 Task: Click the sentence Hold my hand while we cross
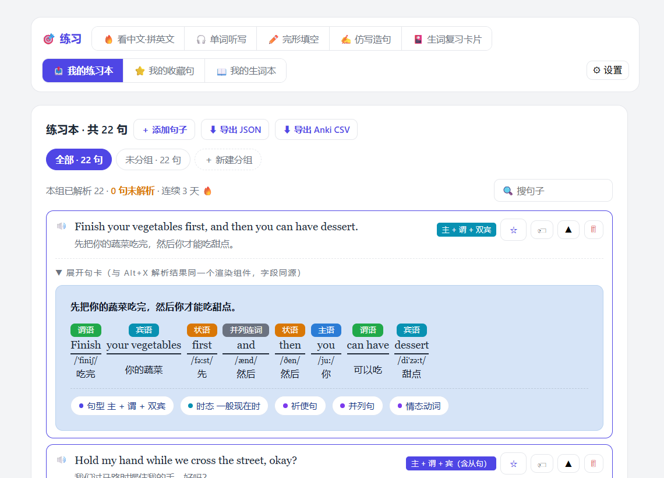186,460
